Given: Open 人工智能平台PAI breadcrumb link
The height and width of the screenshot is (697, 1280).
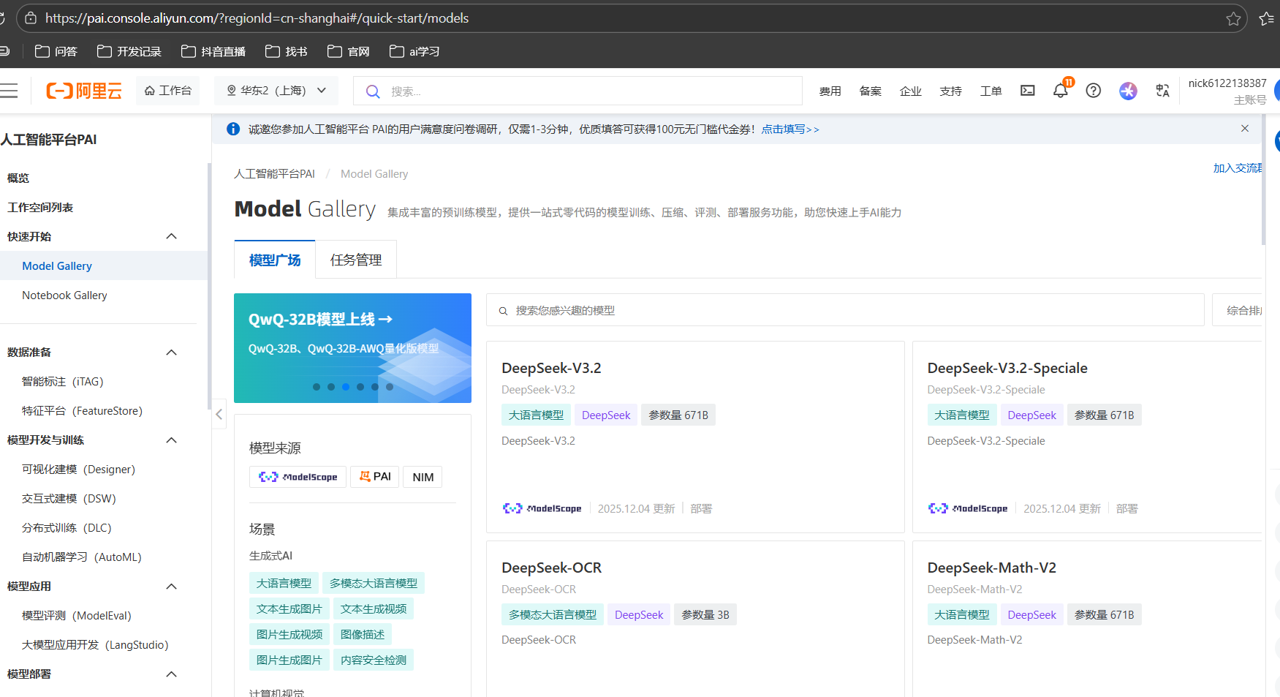Looking at the screenshot, I should point(274,174).
